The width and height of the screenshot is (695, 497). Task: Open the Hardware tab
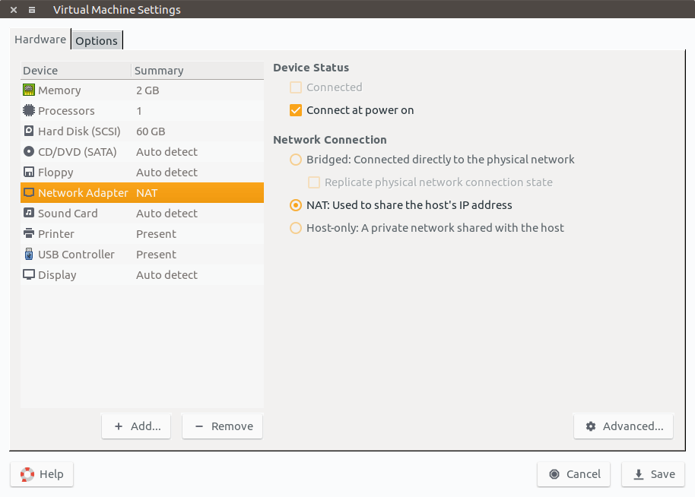point(40,40)
